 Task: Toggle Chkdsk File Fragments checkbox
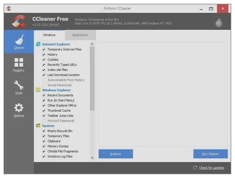coord(44,151)
